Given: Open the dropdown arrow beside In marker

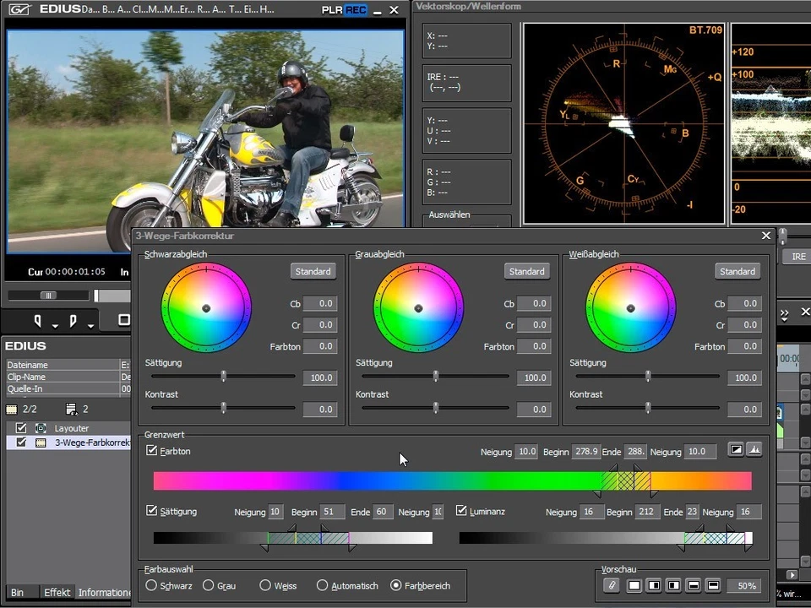Looking at the screenshot, I should (x=55, y=325).
